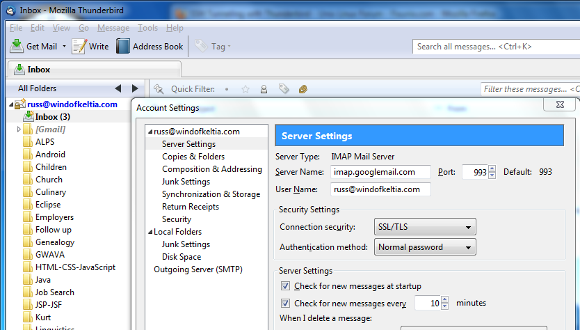Select the Eclipse folder icon
The width and height of the screenshot is (580, 330).
28,205
